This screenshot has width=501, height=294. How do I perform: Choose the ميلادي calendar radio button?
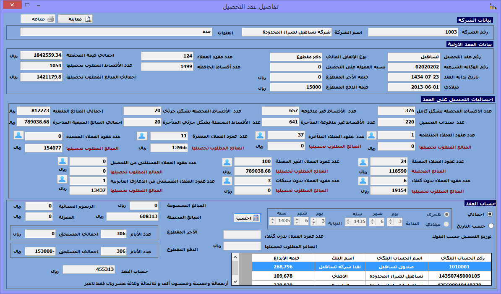[446, 224]
